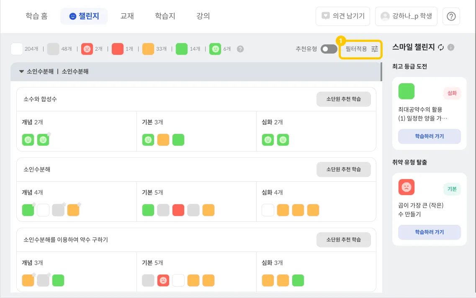
Task: Open orange starred tile in 약수 구하기 개념
Action: pos(28,280)
